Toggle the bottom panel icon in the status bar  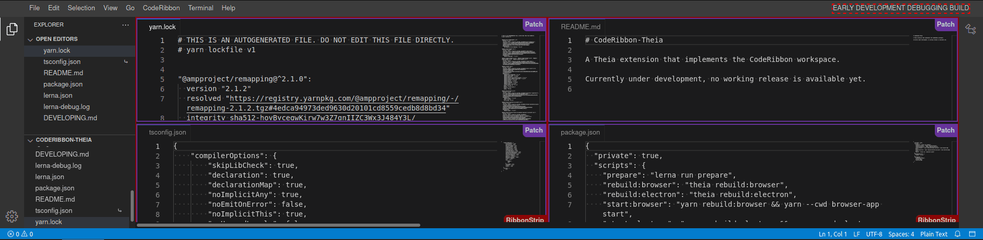tap(972, 234)
